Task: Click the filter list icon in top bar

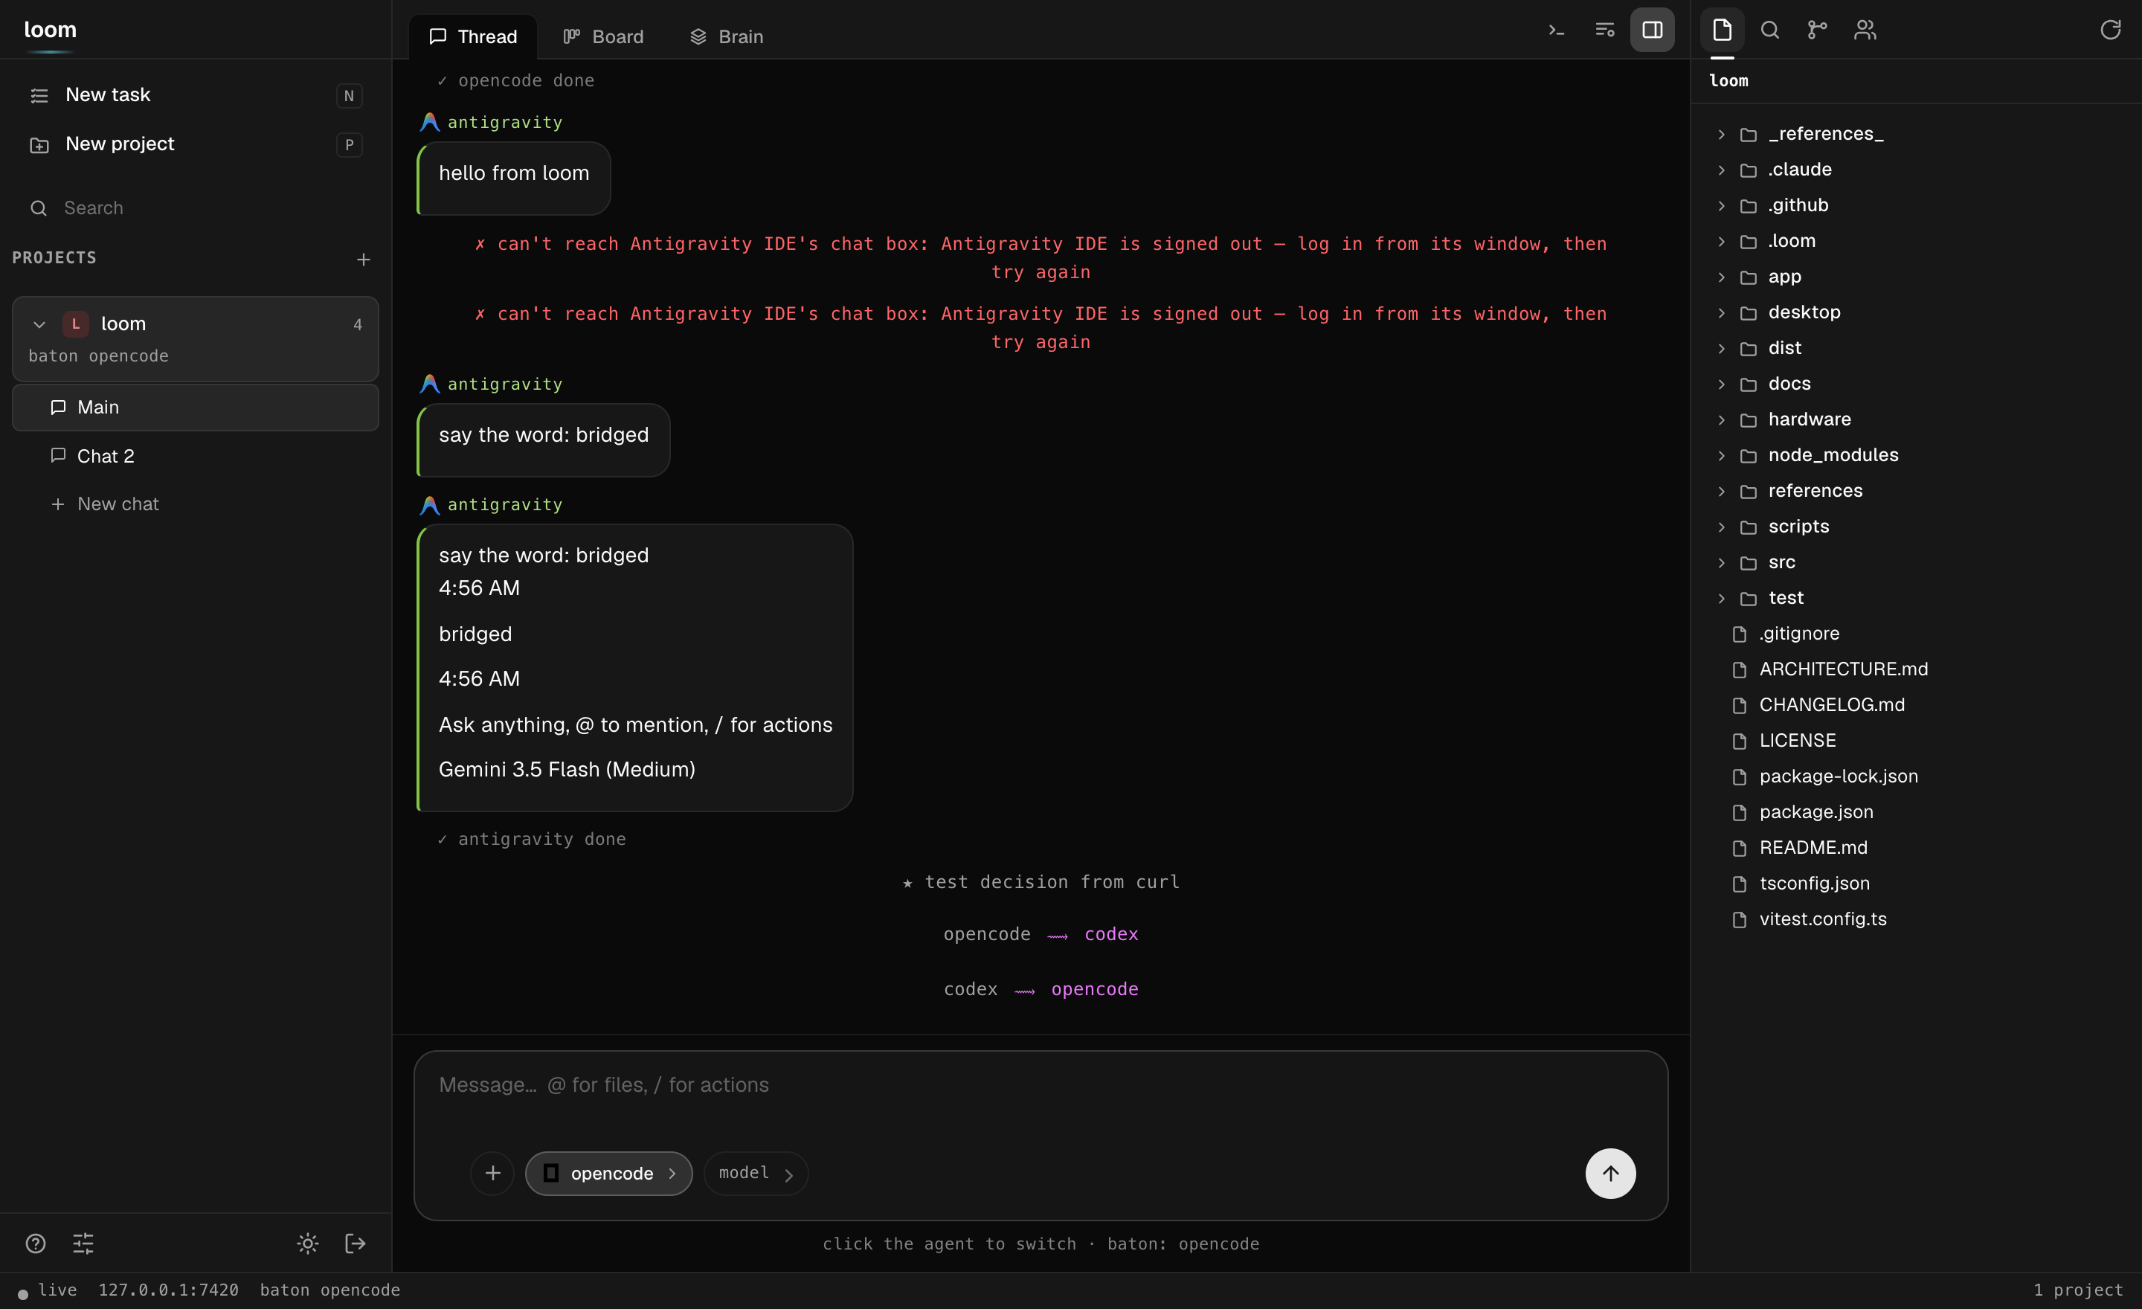Action: pyautogui.click(x=1605, y=30)
